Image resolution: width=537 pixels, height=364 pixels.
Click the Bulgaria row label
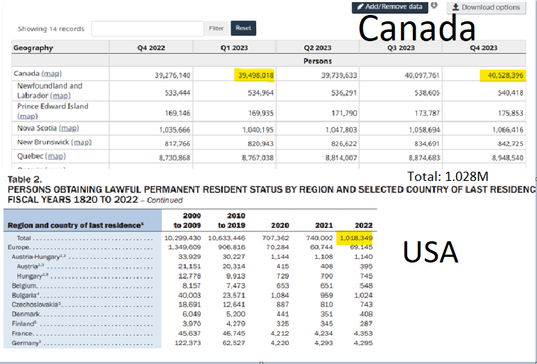(25, 295)
